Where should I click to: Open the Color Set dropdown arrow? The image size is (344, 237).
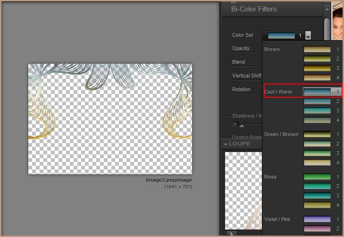point(308,35)
